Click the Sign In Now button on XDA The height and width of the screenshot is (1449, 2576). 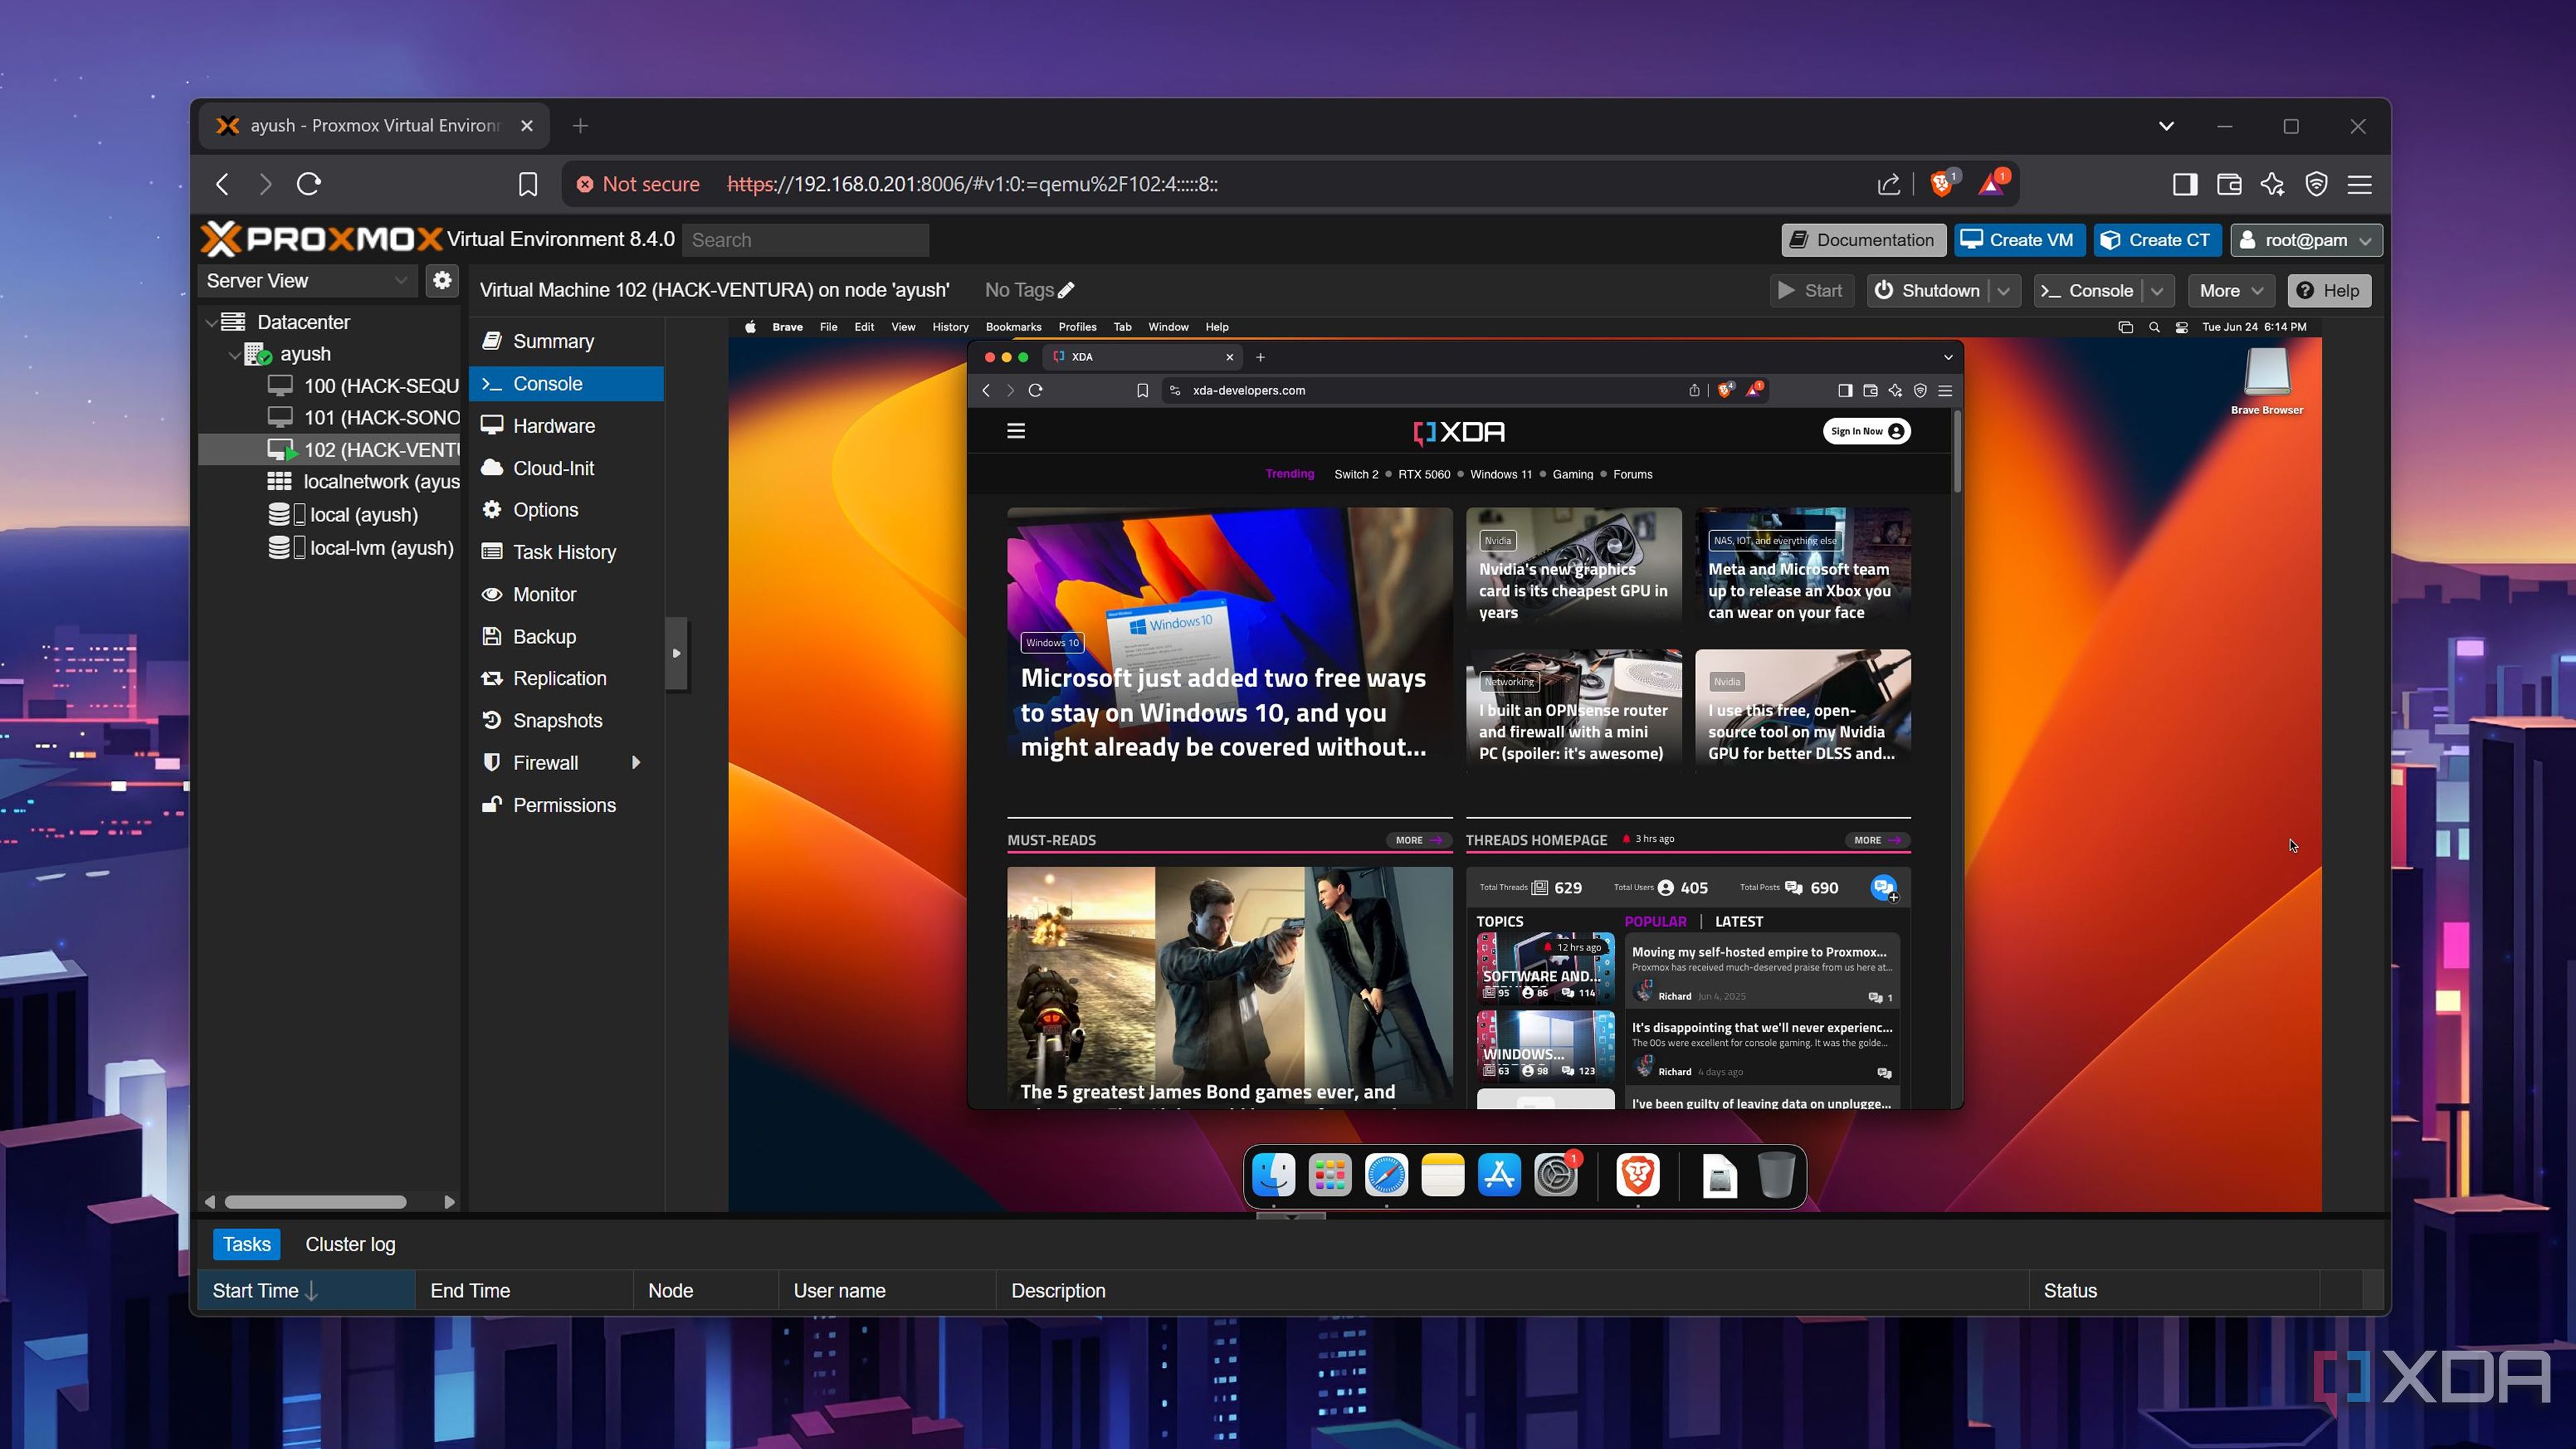click(1866, 431)
